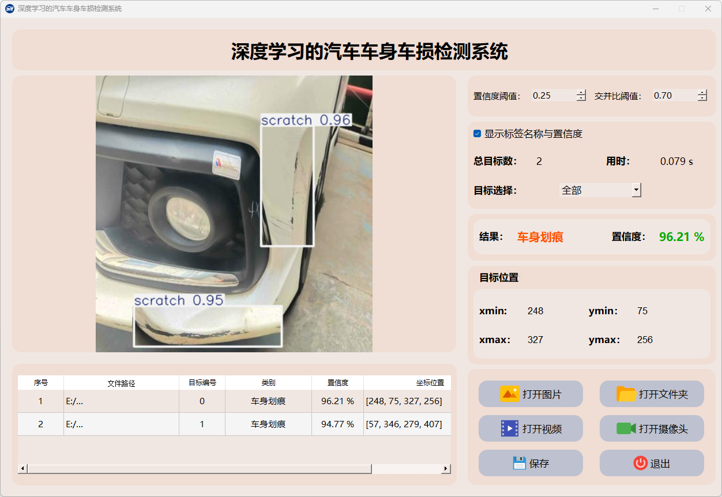The width and height of the screenshot is (722, 497).
Task: Click the picture icon on 打开图片
Action: (x=510, y=394)
